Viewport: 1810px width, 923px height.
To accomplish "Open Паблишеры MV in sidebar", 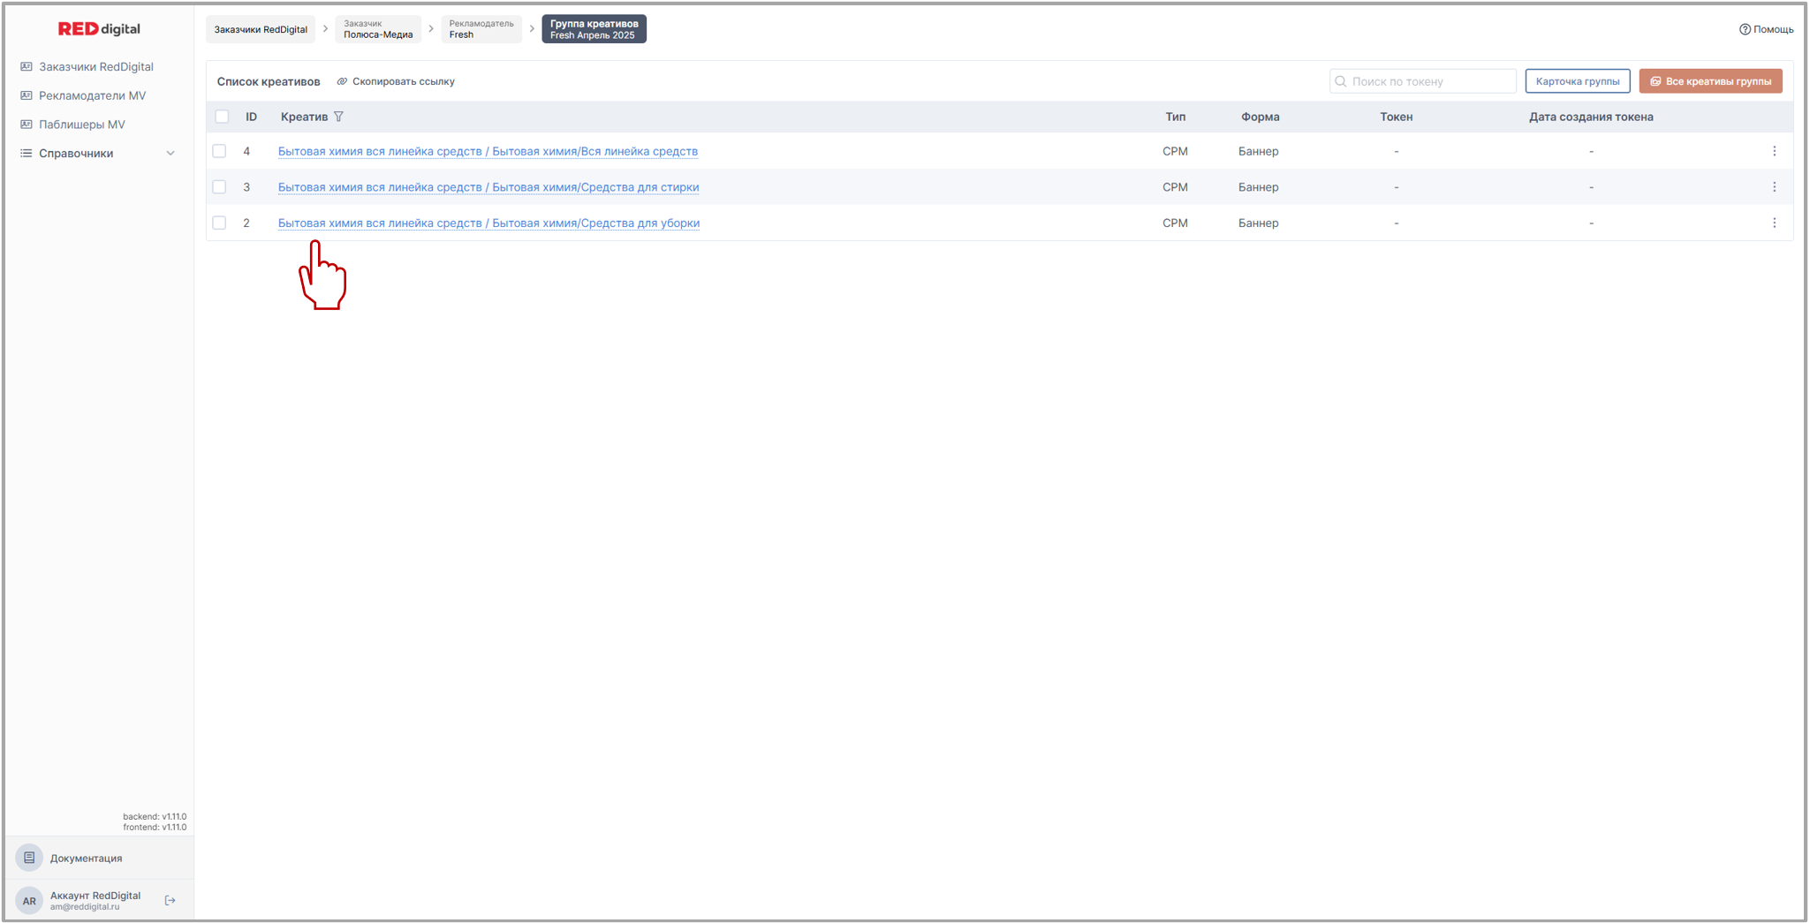I will tap(81, 125).
